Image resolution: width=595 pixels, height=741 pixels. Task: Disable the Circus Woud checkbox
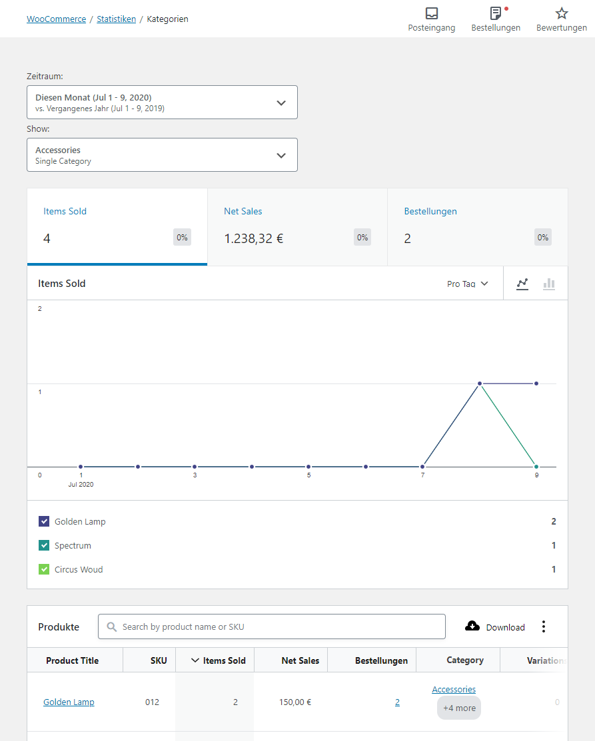tap(43, 569)
